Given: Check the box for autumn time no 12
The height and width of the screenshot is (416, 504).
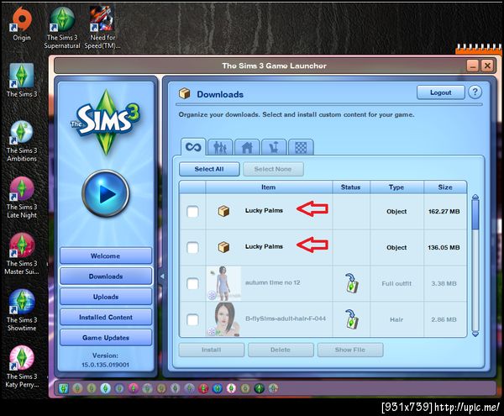Looking at the screenshot, I should pyautogui.click(x=192, y=283).
